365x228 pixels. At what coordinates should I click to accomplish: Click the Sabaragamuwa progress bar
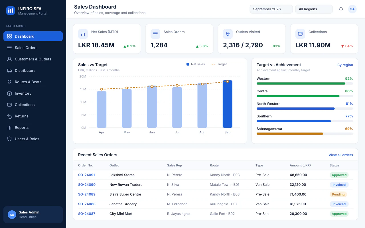pos(305,134)
